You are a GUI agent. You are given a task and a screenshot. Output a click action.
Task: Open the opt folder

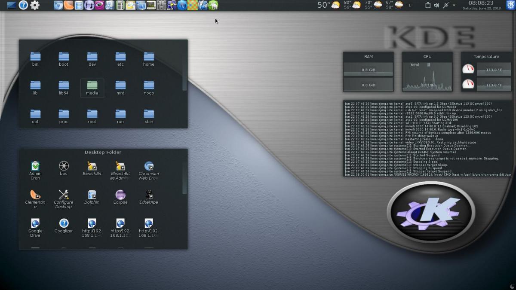[35, 117]
